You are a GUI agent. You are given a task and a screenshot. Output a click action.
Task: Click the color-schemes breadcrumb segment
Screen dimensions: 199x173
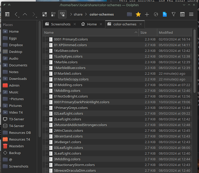tap(102, 15)
